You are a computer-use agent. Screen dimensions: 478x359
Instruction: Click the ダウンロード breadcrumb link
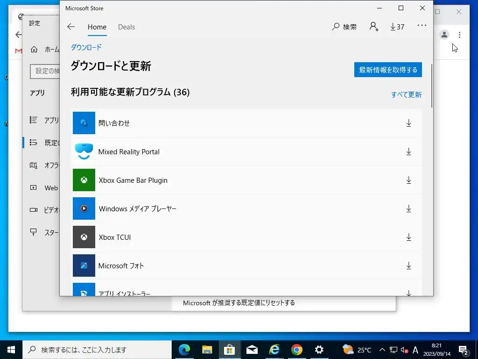pyautogui.click(x=86, y=47)
